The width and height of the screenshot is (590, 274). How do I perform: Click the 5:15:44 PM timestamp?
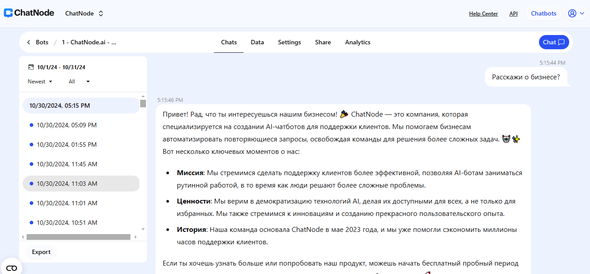(x=552, y=63)
